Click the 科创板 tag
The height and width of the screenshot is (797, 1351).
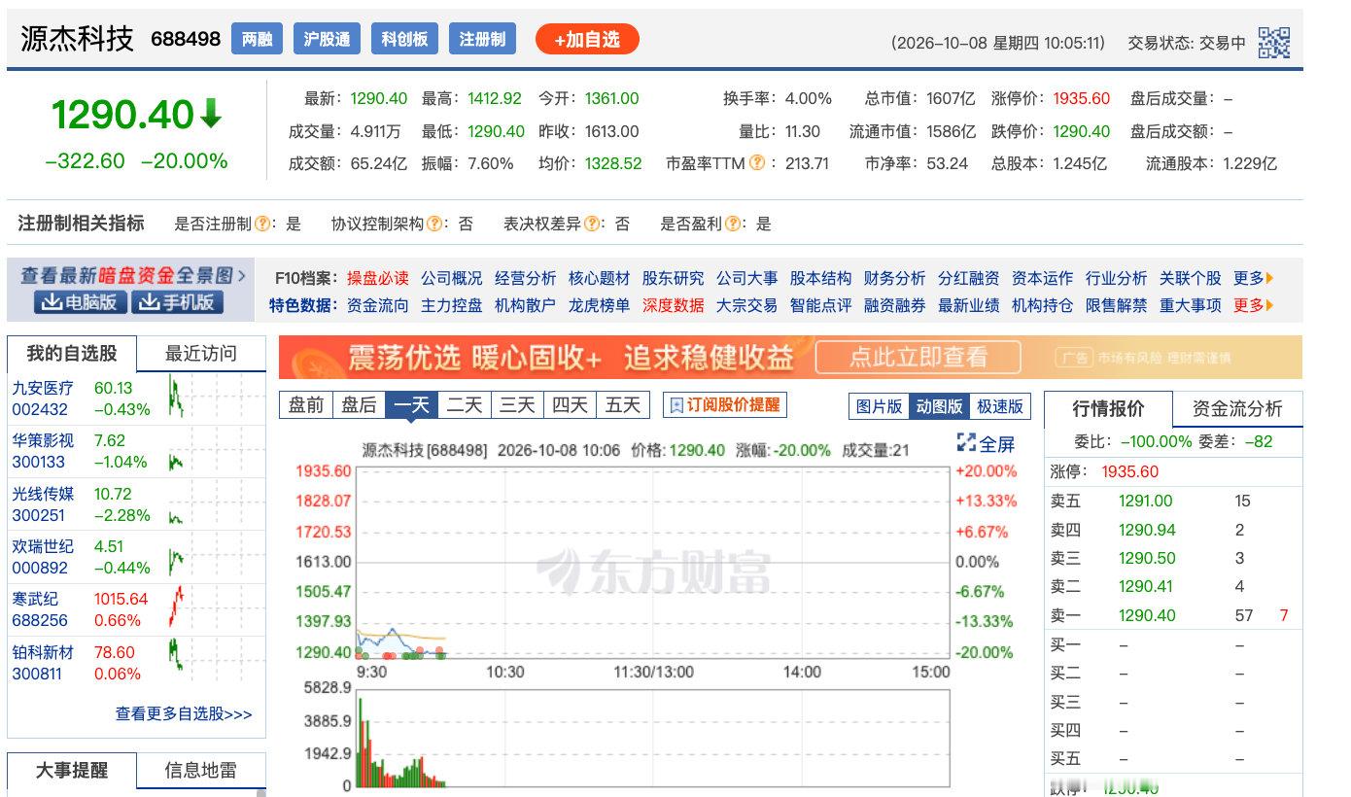pyautogui.click(x=404, y=40)
